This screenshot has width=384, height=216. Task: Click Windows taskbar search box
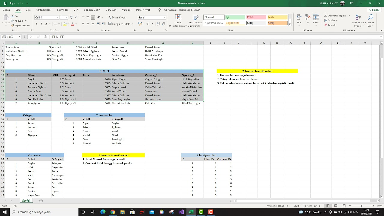point(44,212)
